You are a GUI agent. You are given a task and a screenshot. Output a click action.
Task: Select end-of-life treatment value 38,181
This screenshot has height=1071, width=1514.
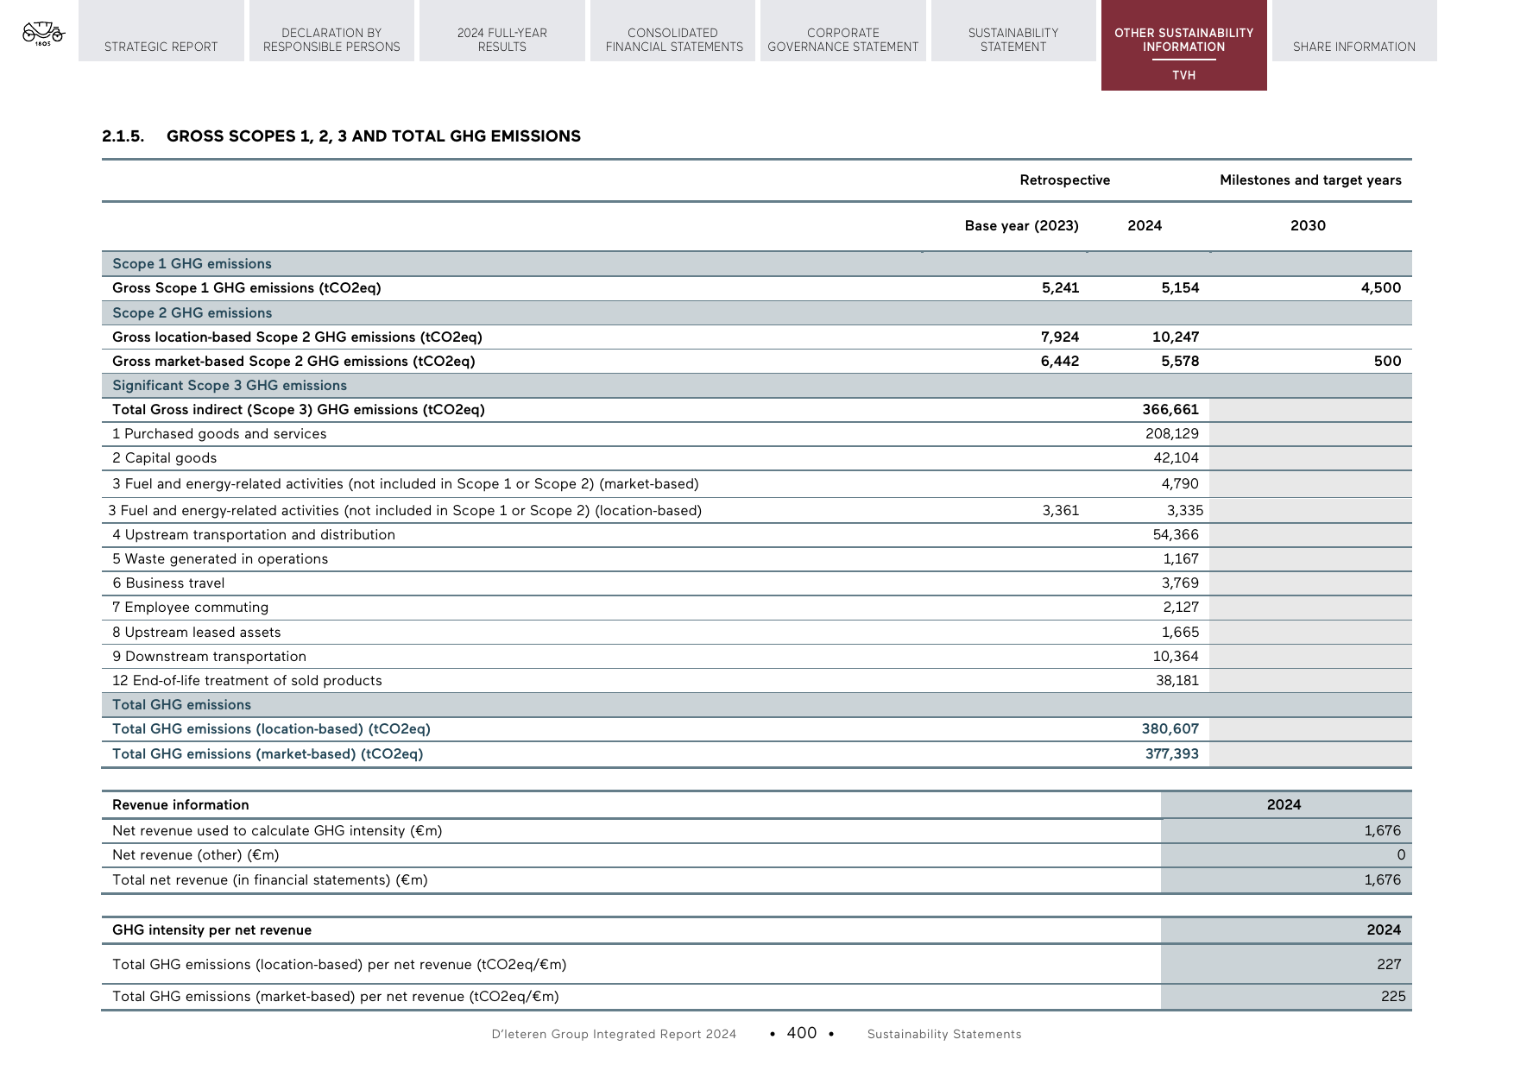pyautogui.click(x=1177, y=681)
